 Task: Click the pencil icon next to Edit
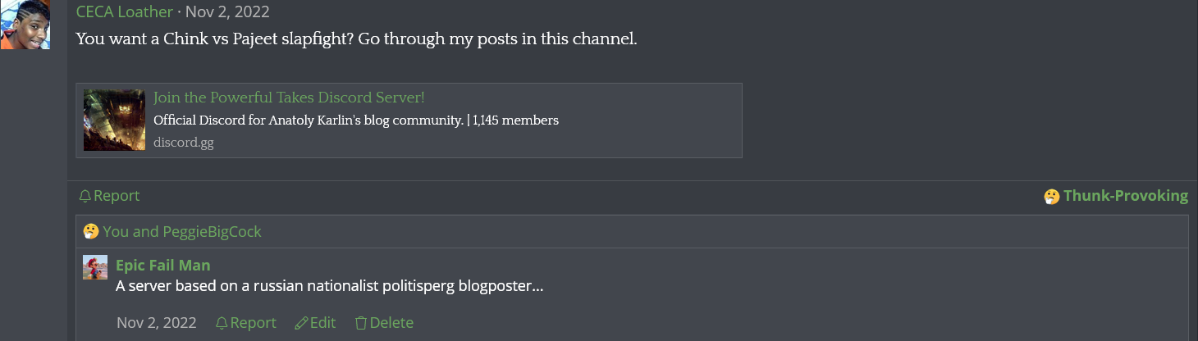click(301, 323)
